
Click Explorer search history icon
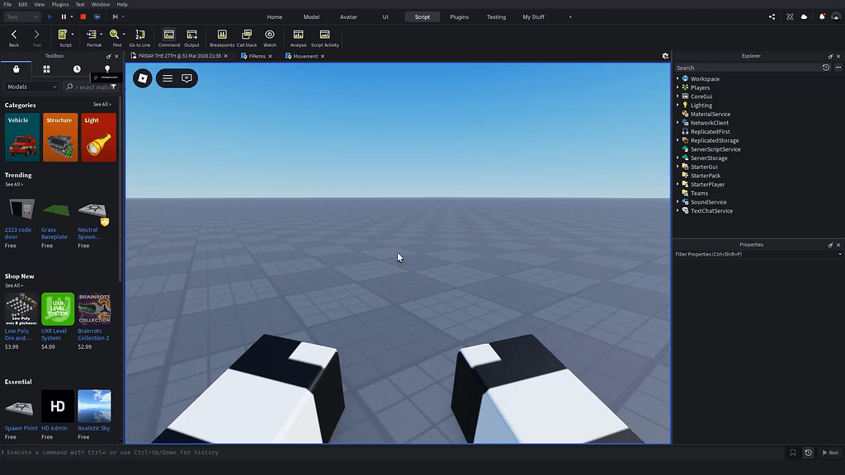click(826, 68)
